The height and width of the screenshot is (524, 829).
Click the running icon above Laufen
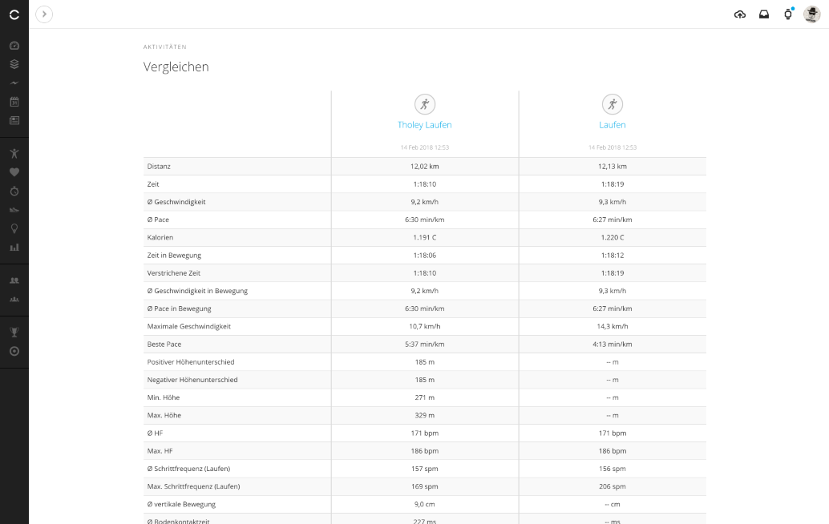[613, 104]
